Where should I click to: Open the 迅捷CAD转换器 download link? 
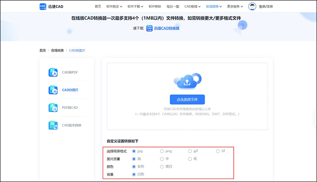[x=167, y=28]
